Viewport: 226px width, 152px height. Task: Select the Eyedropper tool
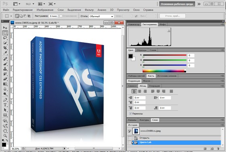click(5, 53)
